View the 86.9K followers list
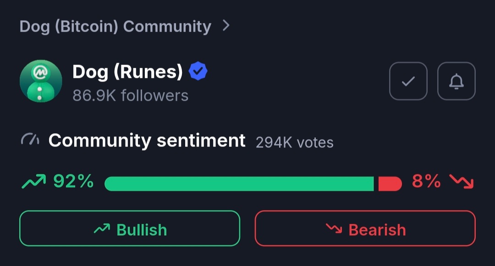The image size is (495, 266). click(x=130, y=96)
